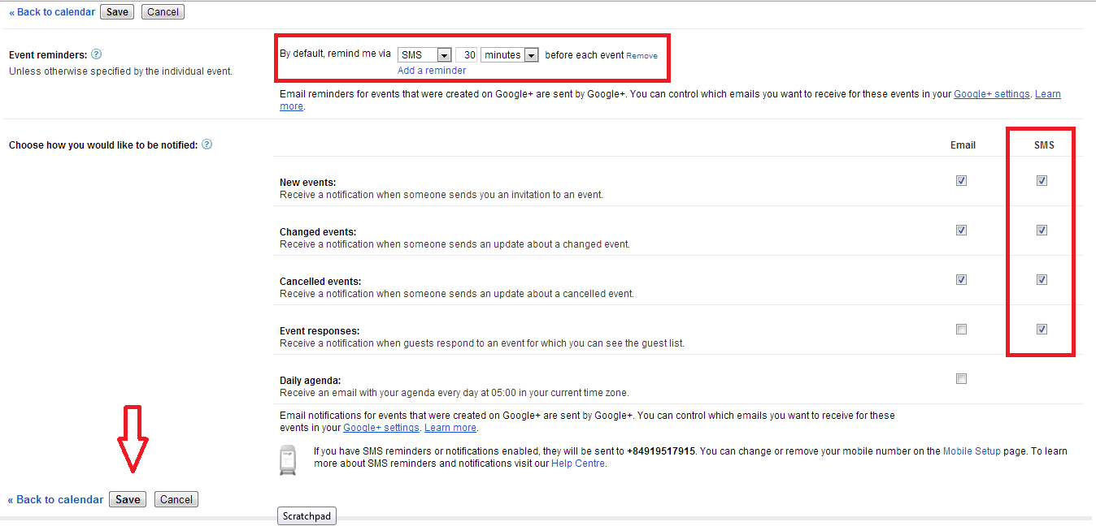The height and width of the screenshot is (526, 1096).
Task: Click Add a reminder link
Action: click(x=432, y=71)
